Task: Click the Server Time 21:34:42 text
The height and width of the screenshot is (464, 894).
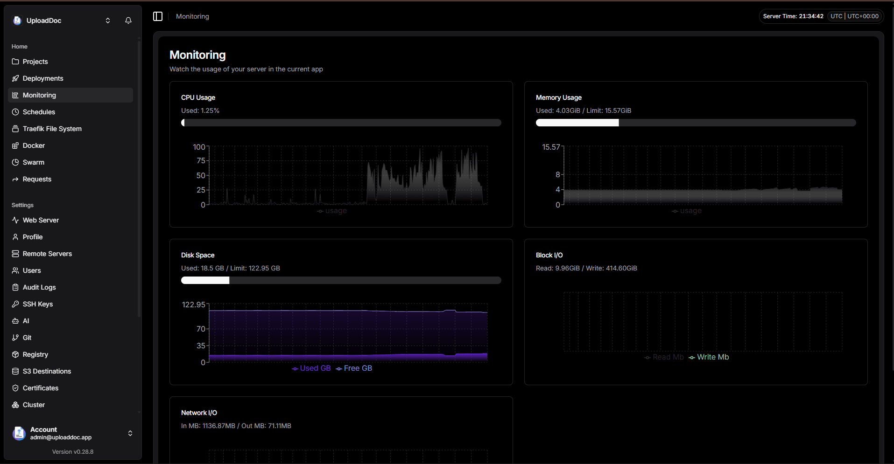Action: click(x=793, y=16)
